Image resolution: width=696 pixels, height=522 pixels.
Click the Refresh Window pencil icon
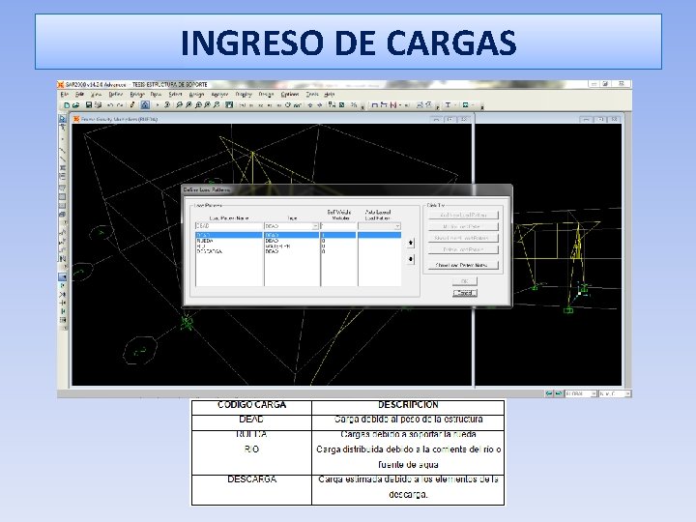pyautogui.click(x=131, y=105)
